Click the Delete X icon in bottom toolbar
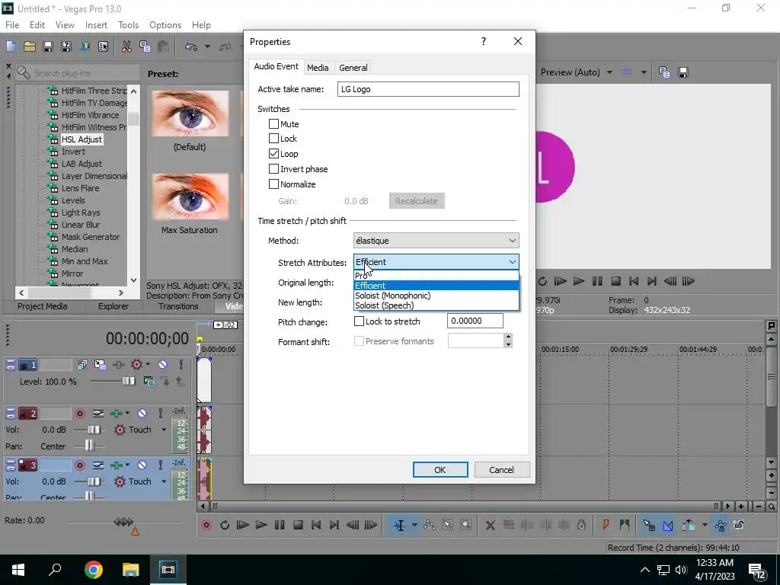Viewport: 780px width, 585px height. pyautogui.click(x=490, y=525)
